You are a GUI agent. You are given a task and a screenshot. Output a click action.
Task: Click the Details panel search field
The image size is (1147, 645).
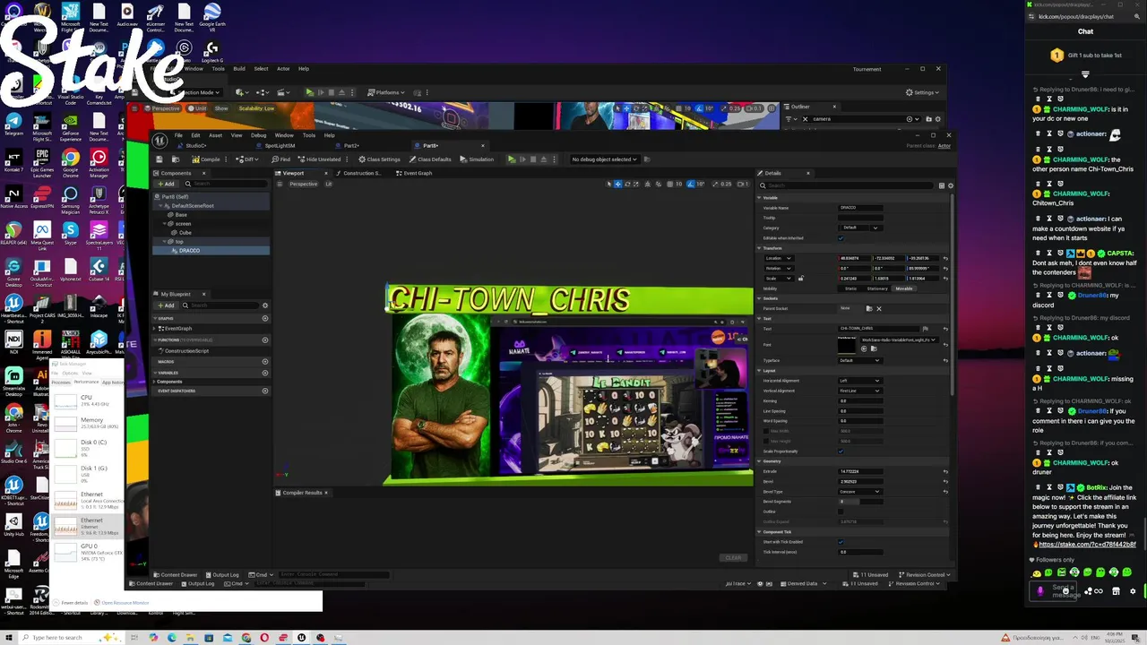pos(846,185)
